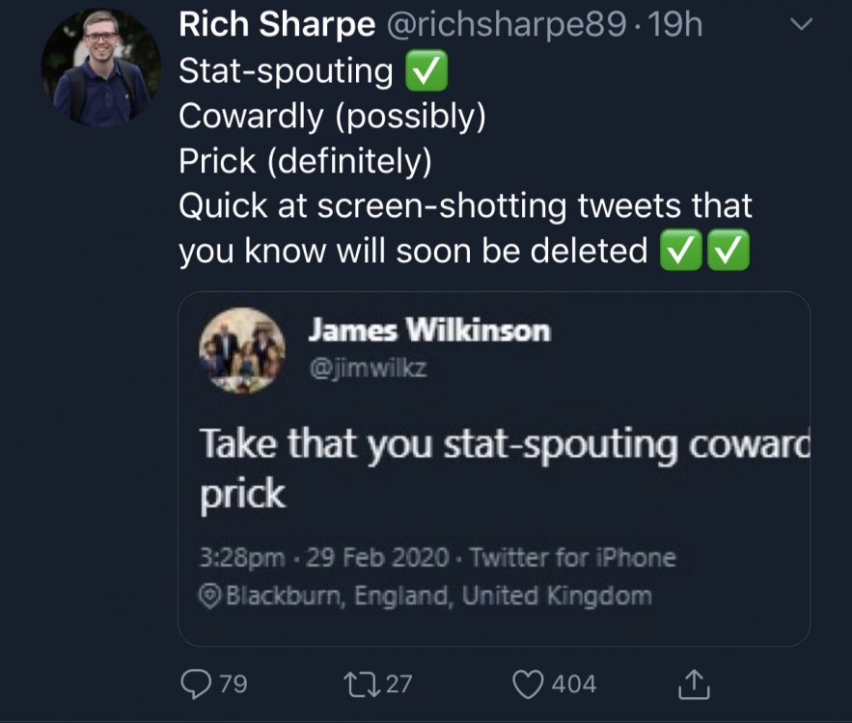View James Wilkinson's round profile photo
The width and height of the screenshot is (852, 723).
tap(241, 350)
